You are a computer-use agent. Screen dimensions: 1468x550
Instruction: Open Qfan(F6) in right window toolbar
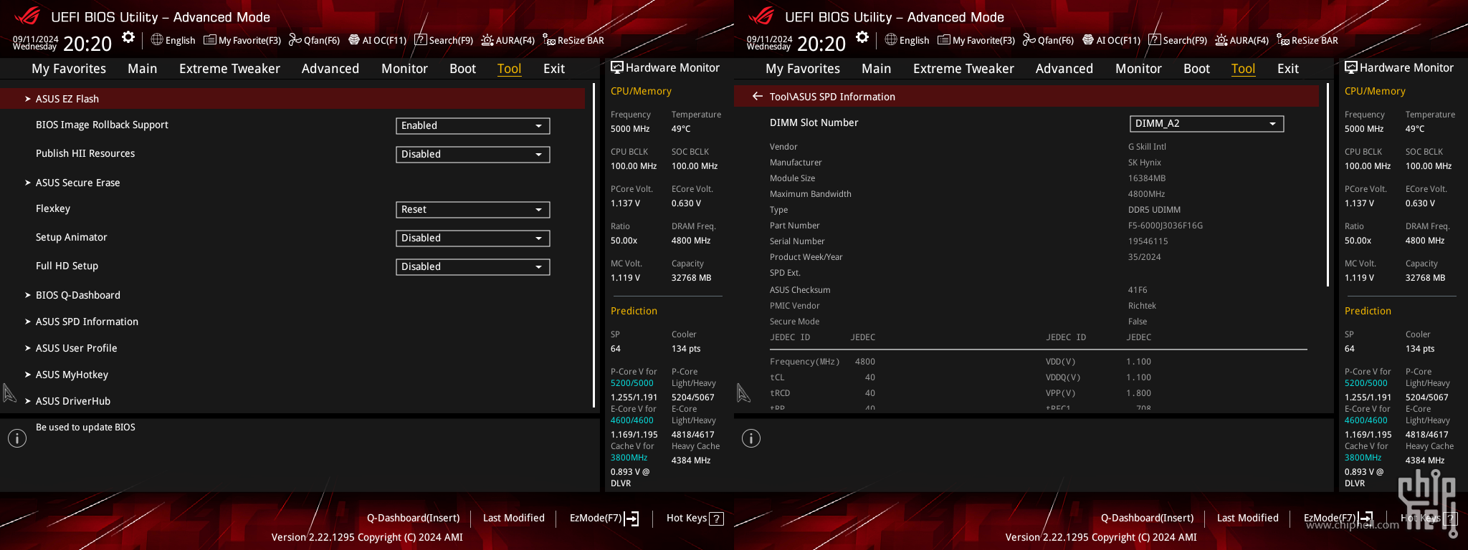coord(1048,40)
